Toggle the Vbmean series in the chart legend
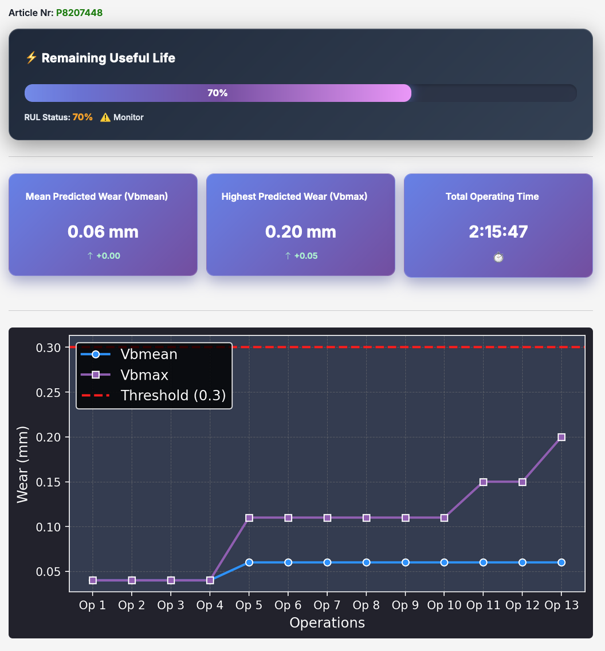605x651 pixels. pos(148,354)
